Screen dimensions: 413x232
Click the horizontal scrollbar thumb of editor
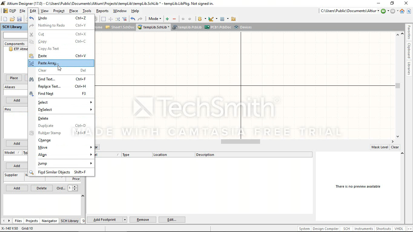(x=240, y=141)
